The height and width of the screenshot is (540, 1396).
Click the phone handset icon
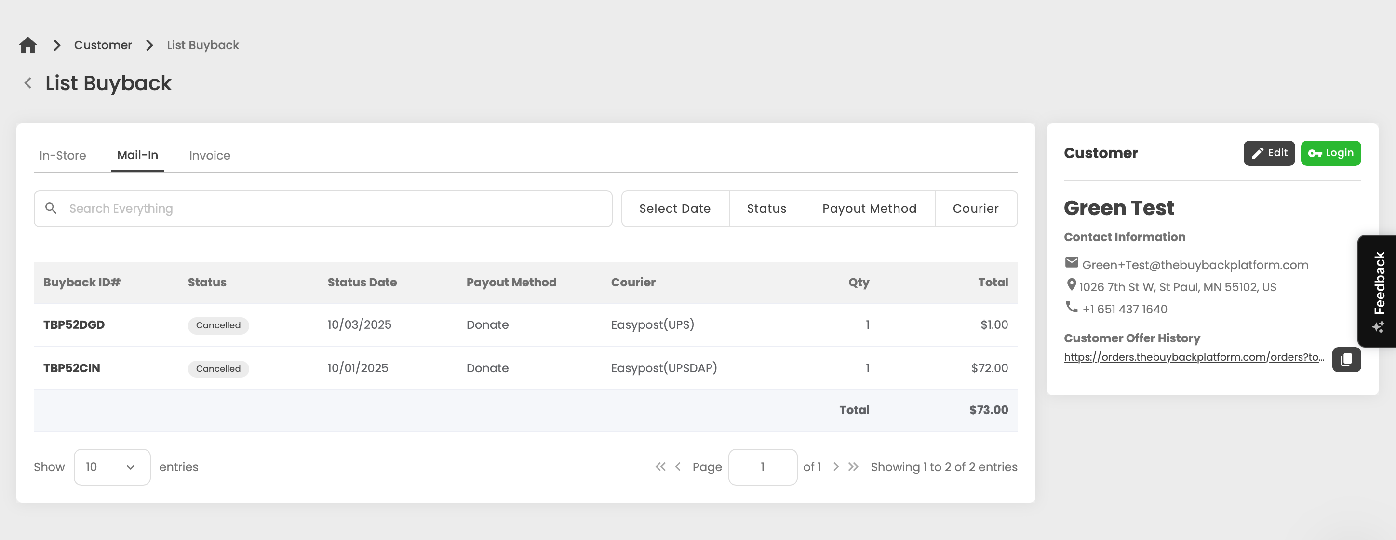(1072, 307)
